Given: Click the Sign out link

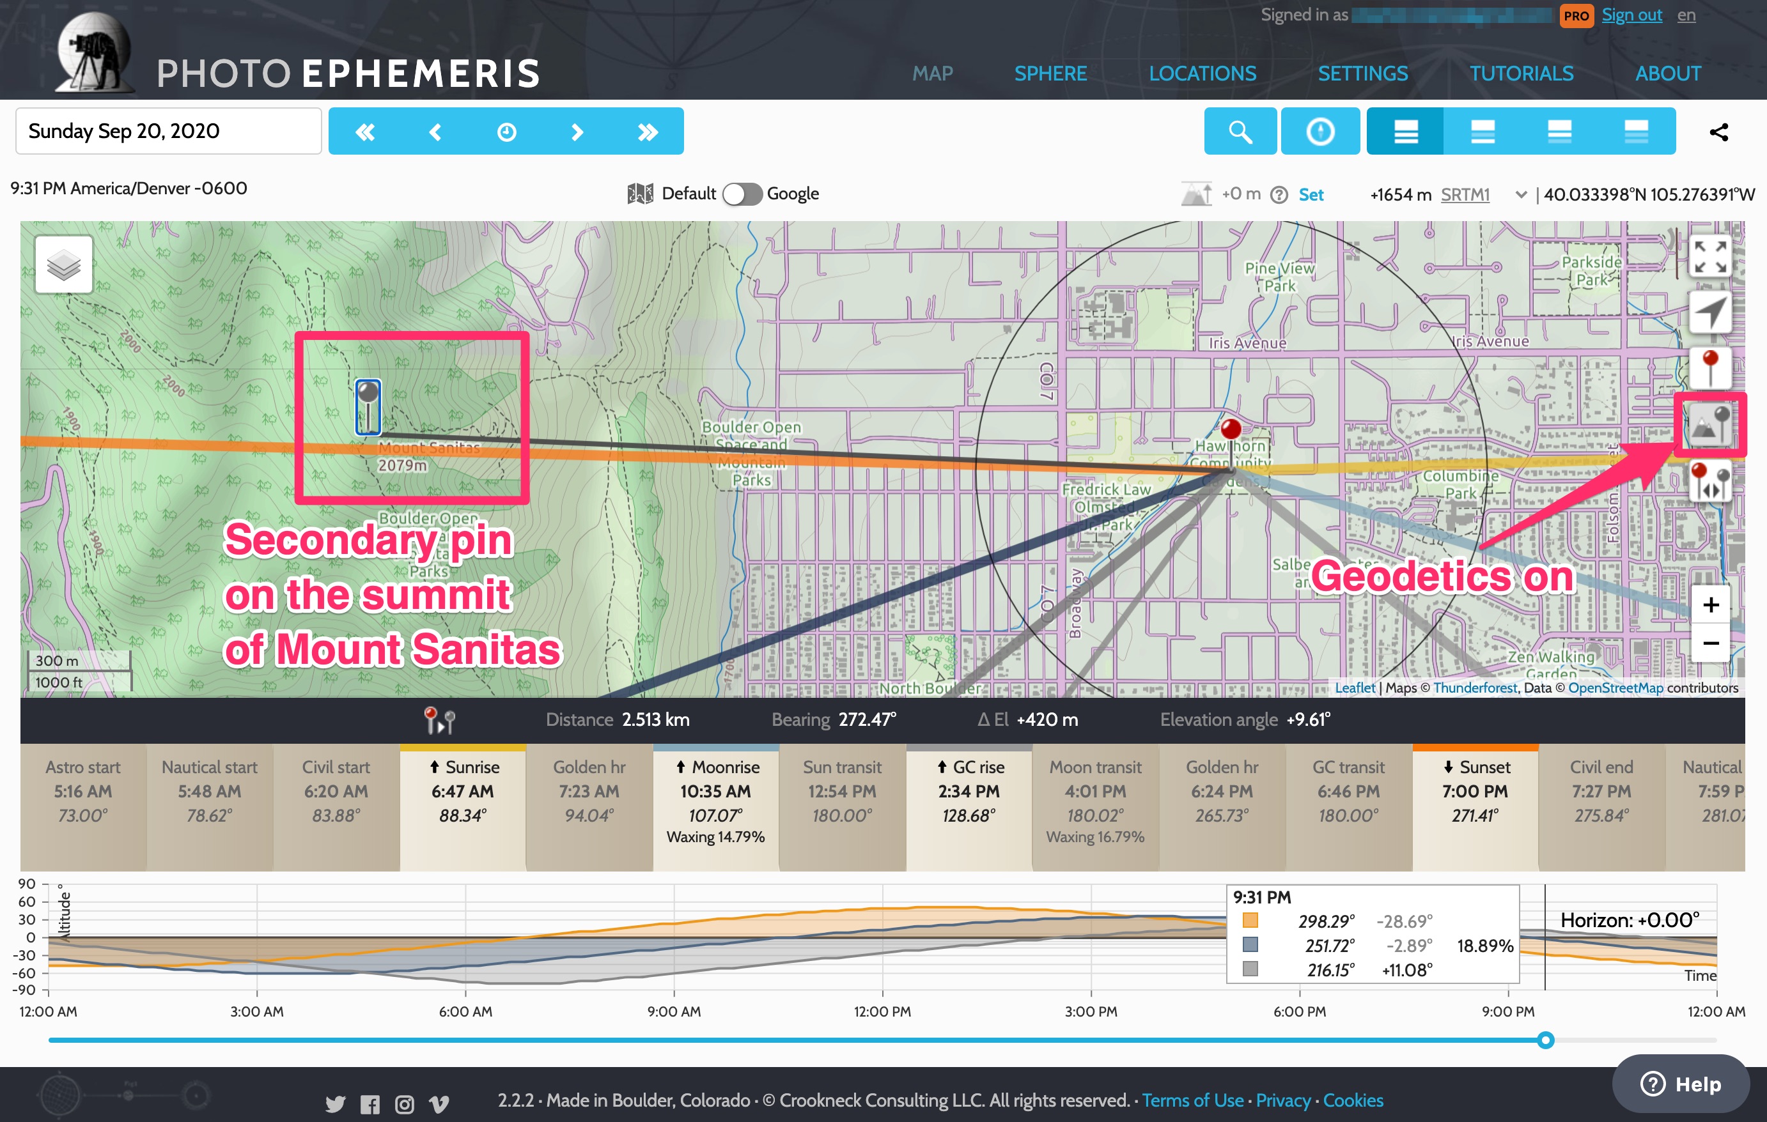Looking at the screenshot, I should click(x=1631, y=15).
